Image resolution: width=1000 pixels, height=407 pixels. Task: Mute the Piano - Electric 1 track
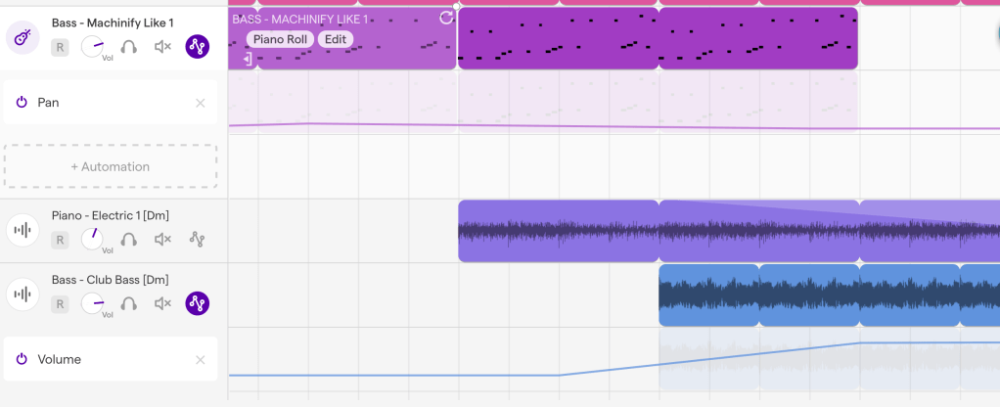coord(163,239)
